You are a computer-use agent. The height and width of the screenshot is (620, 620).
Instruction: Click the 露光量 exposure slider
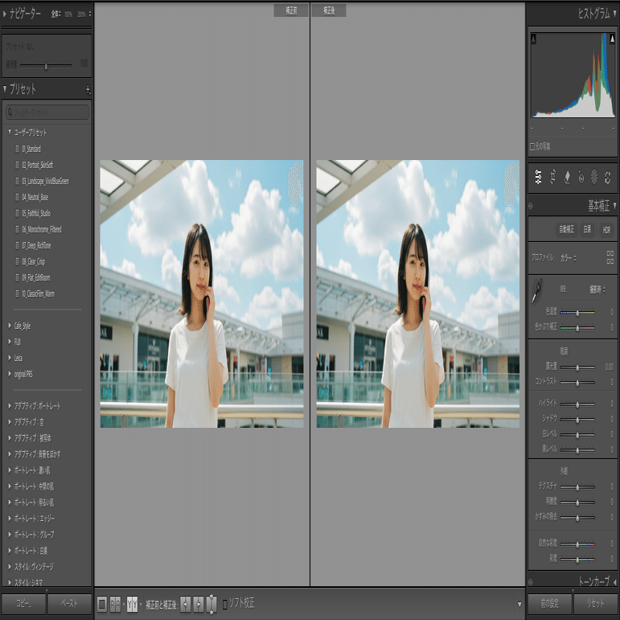[577, 367]
